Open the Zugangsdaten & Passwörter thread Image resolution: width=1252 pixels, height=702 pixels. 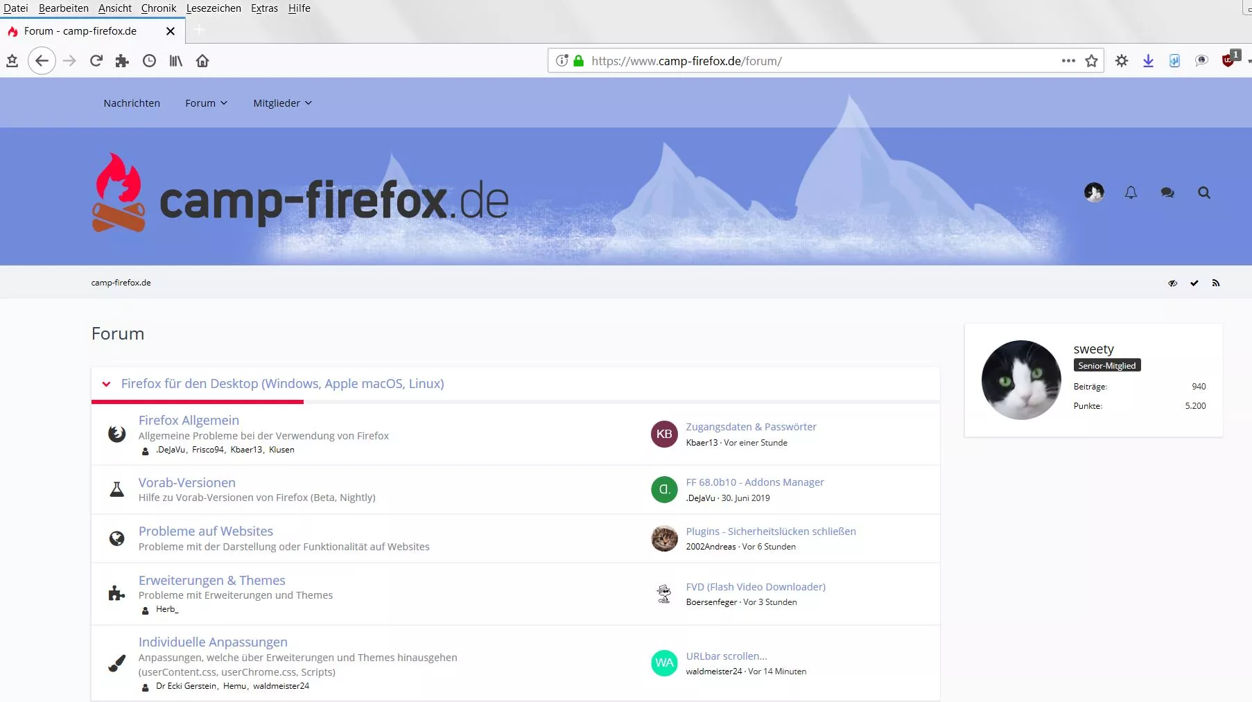[751, 427]
